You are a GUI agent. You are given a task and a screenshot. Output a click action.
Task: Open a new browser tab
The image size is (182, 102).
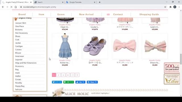[x=100, y=2]
